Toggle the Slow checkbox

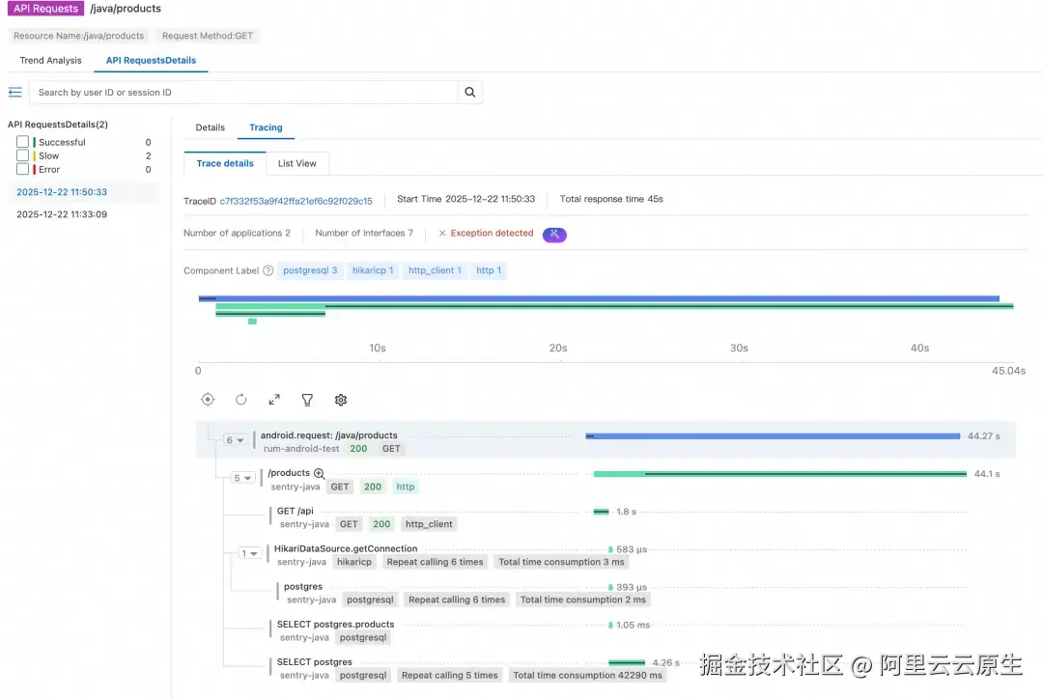[x=22, y=155]
